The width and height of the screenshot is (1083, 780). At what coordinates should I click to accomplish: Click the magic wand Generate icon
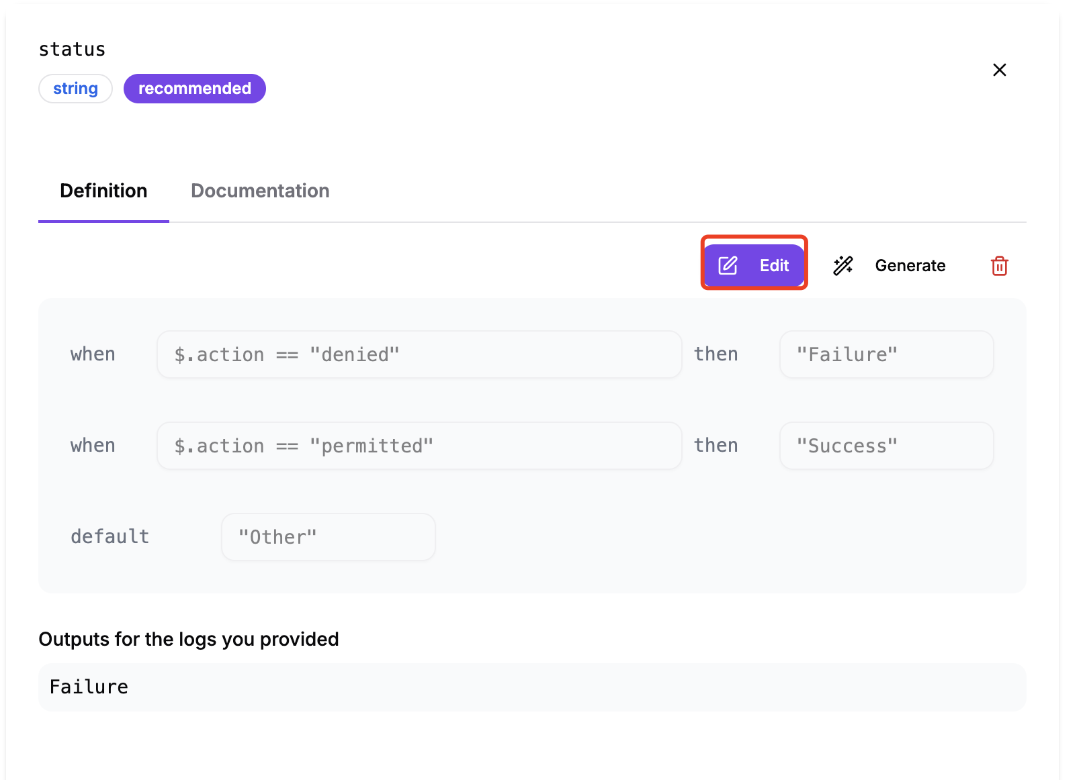pyautogui.click(x=842, y=266)
